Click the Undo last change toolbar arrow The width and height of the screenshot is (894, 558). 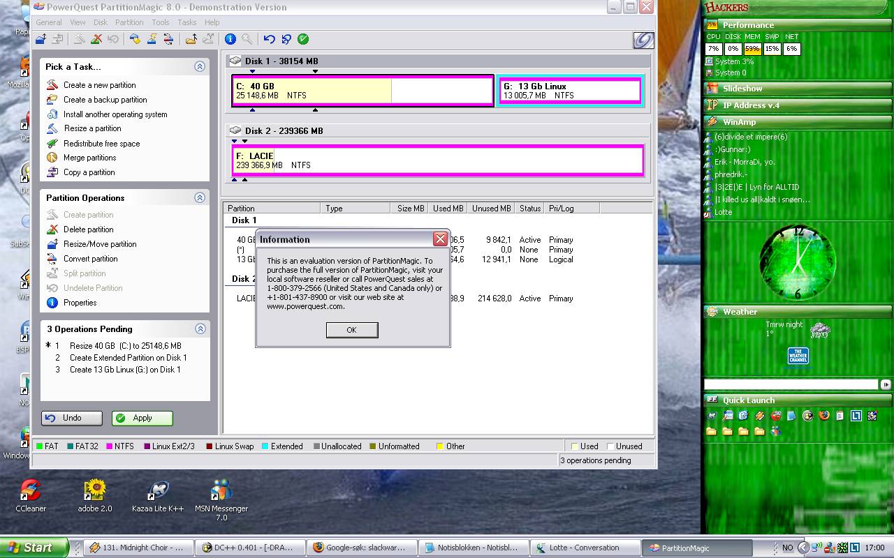(270, 39)
